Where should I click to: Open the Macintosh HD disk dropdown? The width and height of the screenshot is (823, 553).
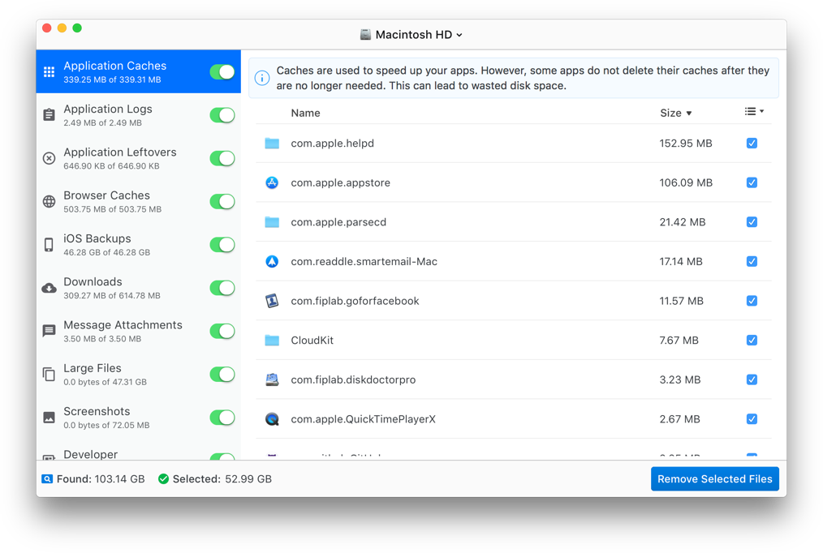(x=411, y=35)
